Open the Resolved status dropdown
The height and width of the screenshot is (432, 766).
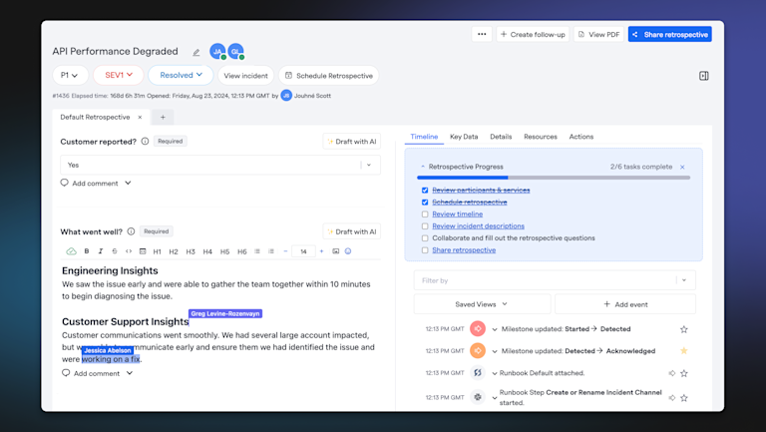click(x=181, y=75)
